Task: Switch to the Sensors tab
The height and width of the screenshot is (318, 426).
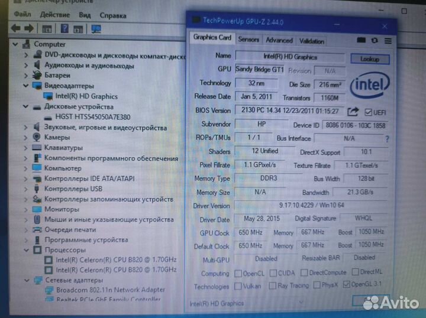Action: click(248, 40)
